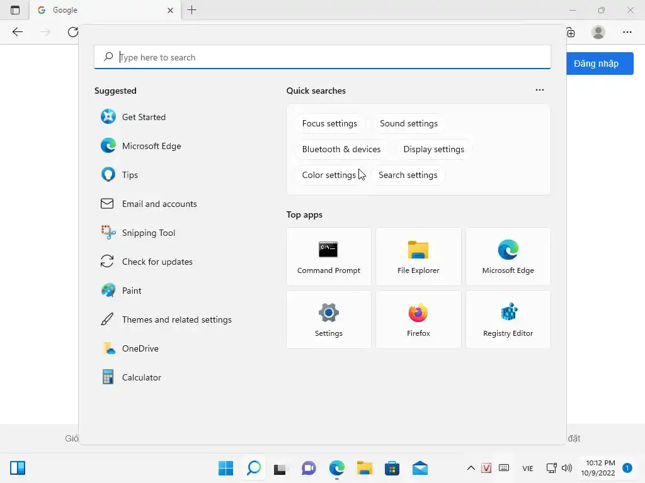Click the network tray icon

[x=551, y=468]
